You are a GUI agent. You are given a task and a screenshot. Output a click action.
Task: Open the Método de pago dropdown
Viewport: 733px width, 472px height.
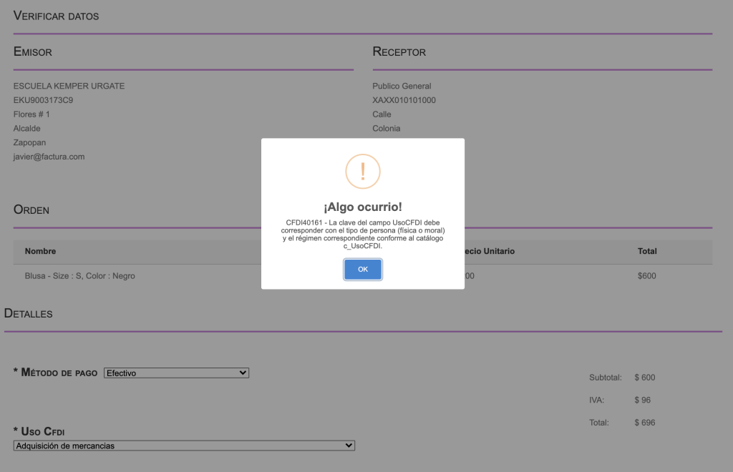(x=176, y=373)
